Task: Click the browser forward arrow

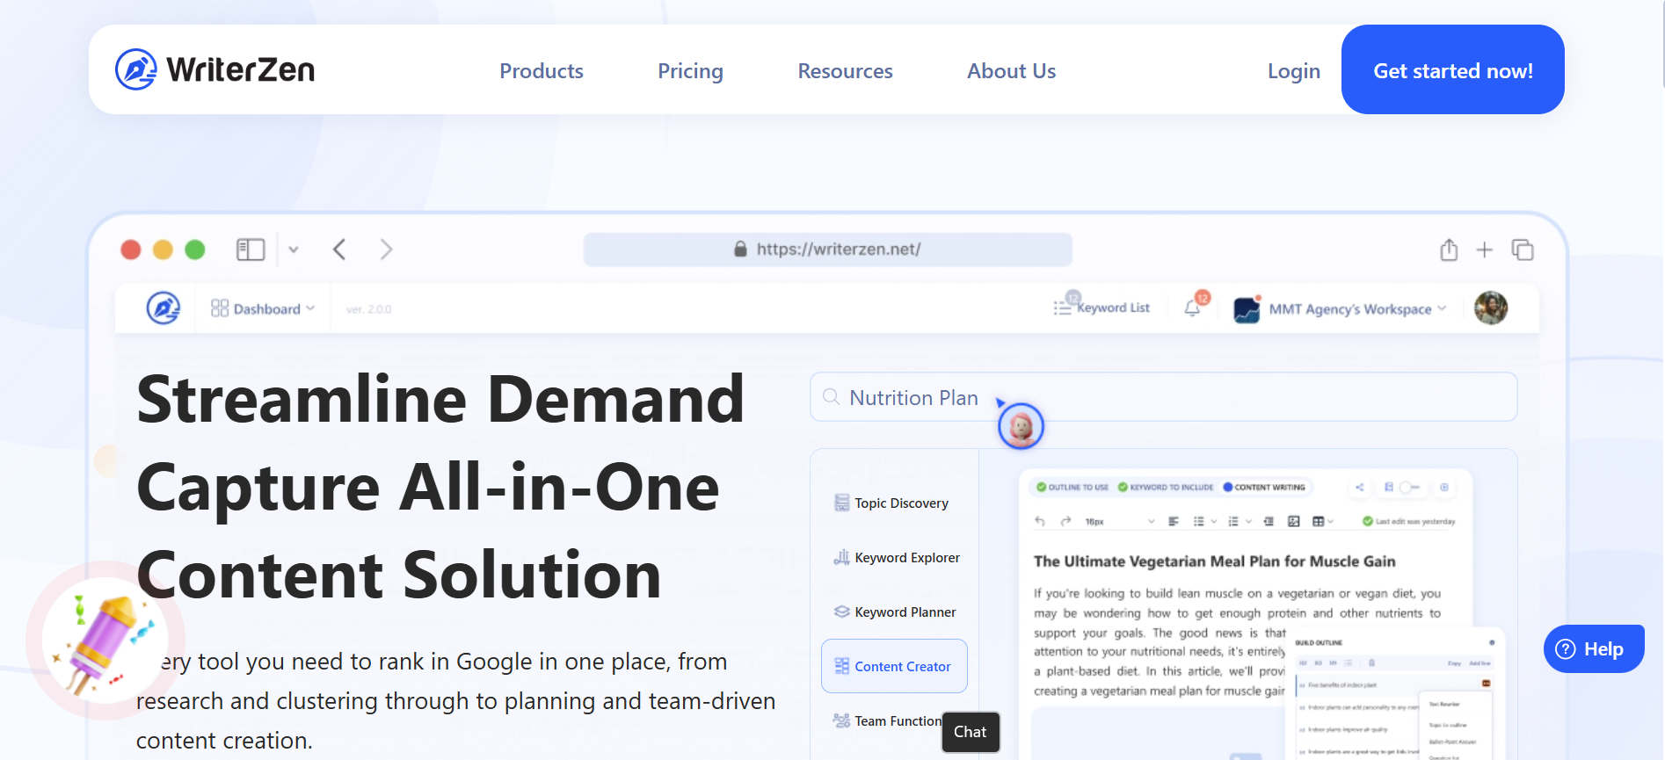Action: point(386,250)
